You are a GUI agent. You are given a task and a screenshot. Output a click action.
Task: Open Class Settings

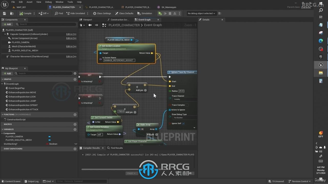coord(102,13)
